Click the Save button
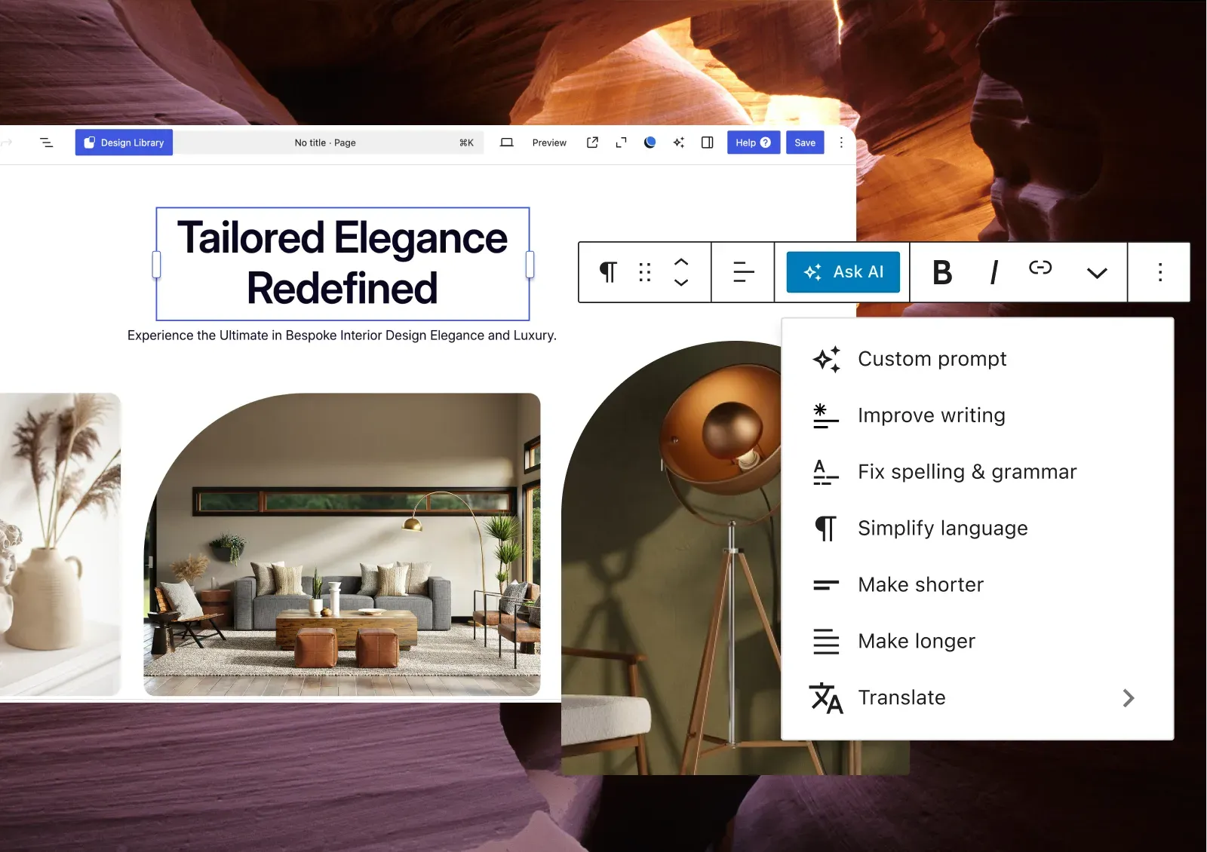 coord(805,143)
